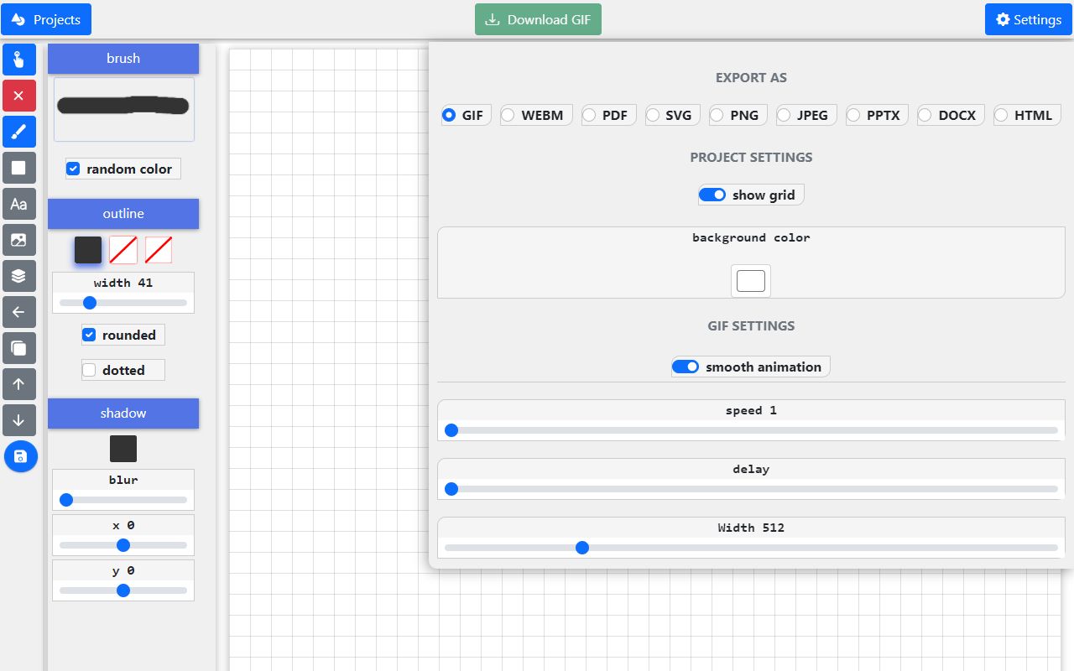Click the background color swatch

(751, 281)
